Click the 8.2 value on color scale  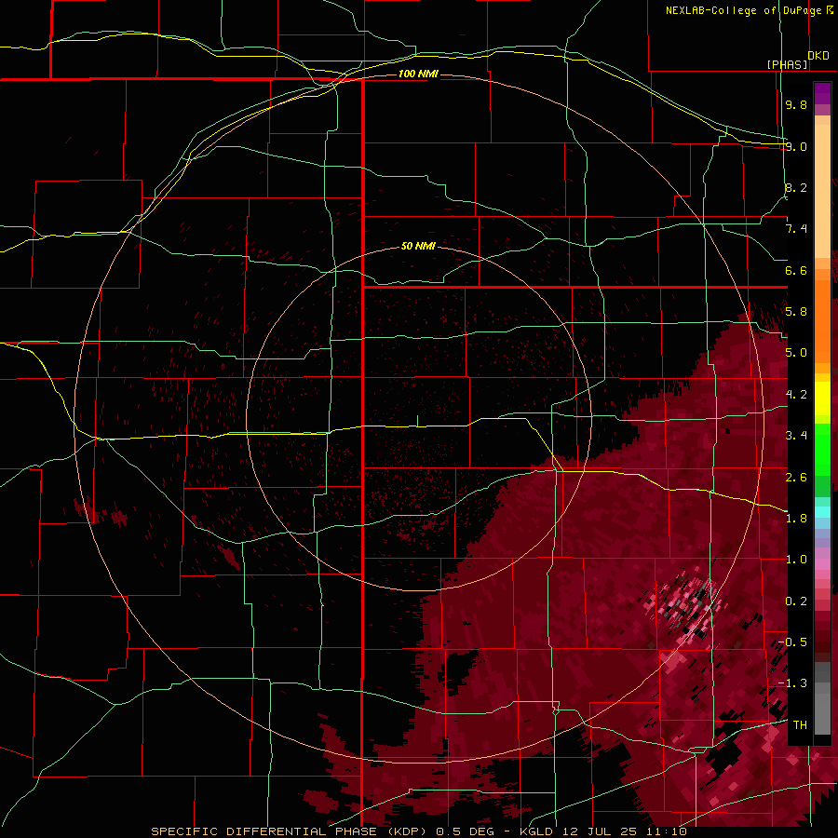tap(796, 187)
